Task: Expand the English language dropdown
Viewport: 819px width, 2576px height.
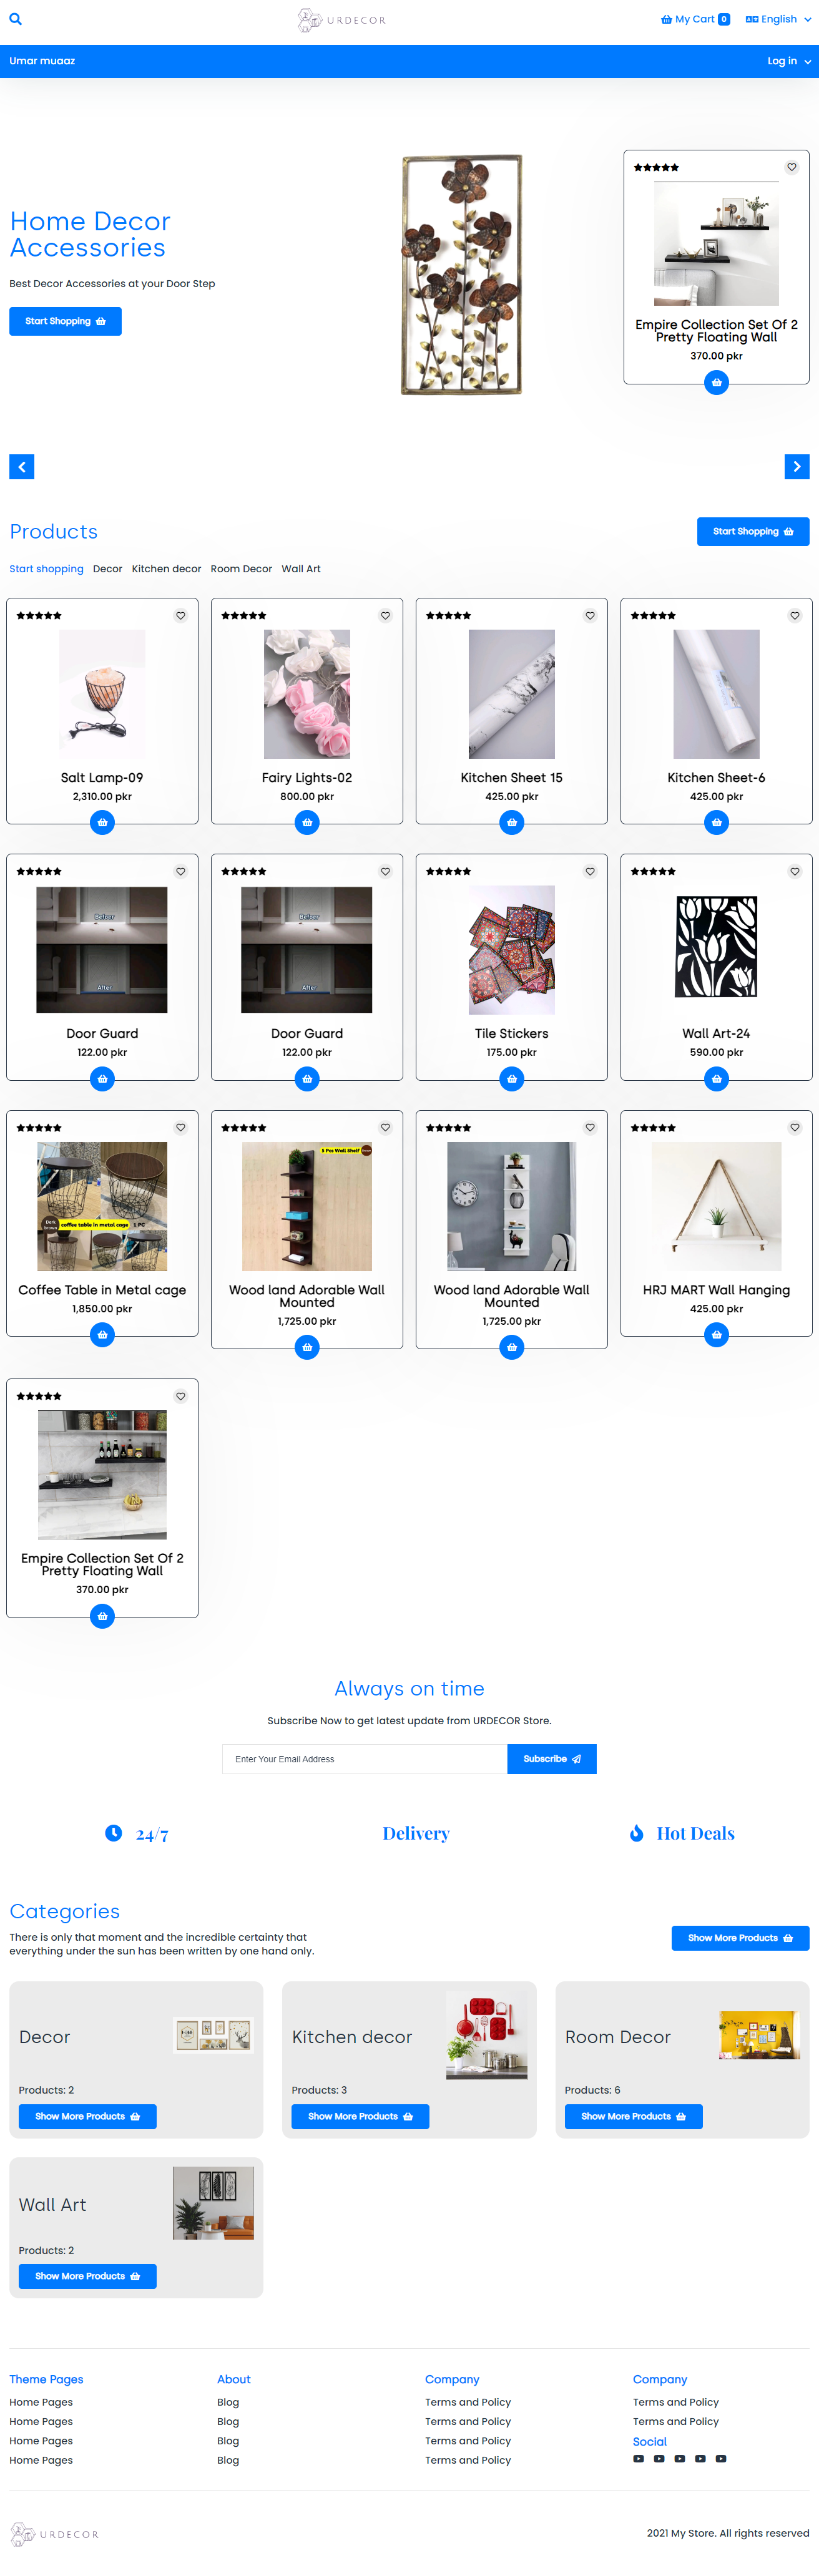Action: (x=778, y=19)
